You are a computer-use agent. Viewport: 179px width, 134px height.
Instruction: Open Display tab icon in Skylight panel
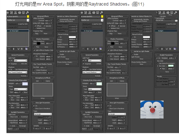point(172,13)
